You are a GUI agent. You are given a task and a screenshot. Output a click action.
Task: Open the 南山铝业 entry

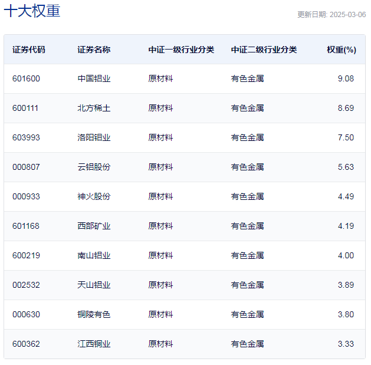coord(94,255)
